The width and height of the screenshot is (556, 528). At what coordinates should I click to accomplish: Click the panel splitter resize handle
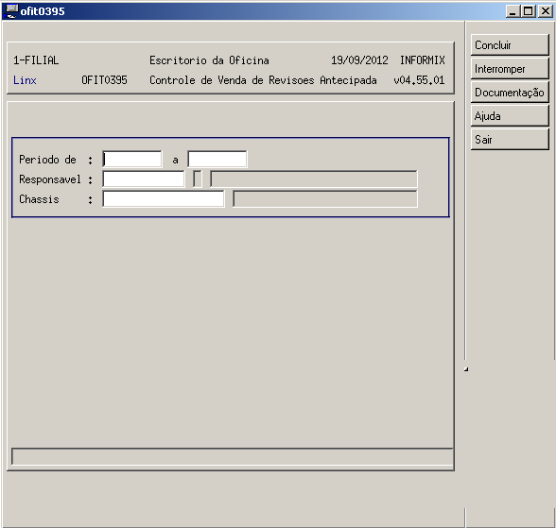point(466,369)
